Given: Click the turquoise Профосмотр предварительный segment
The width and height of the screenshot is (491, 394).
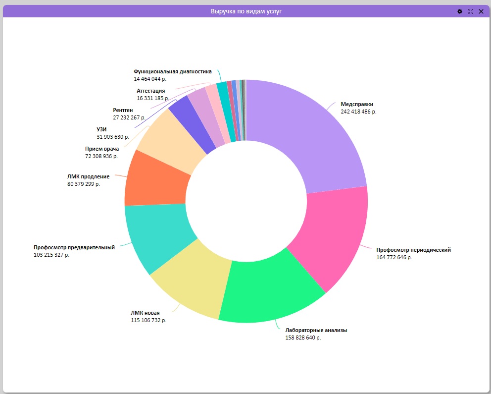Looking at the screenshot, I should [156, 235].
